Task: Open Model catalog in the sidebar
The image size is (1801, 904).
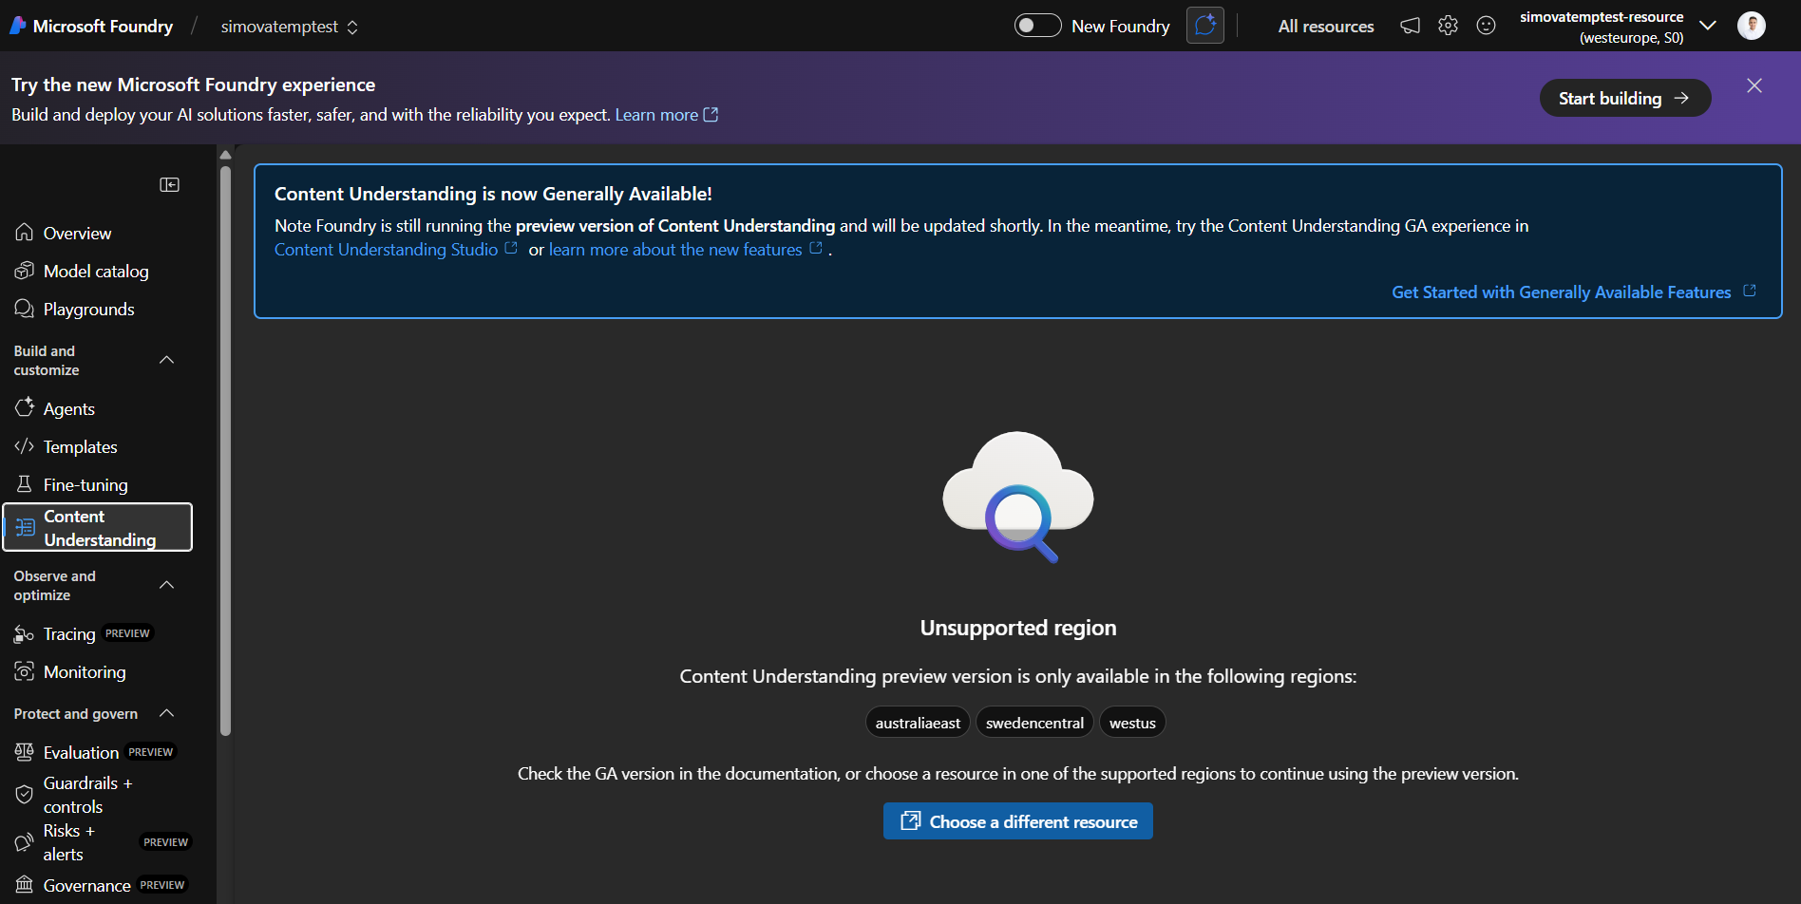Action: click(x=96, y=271)
